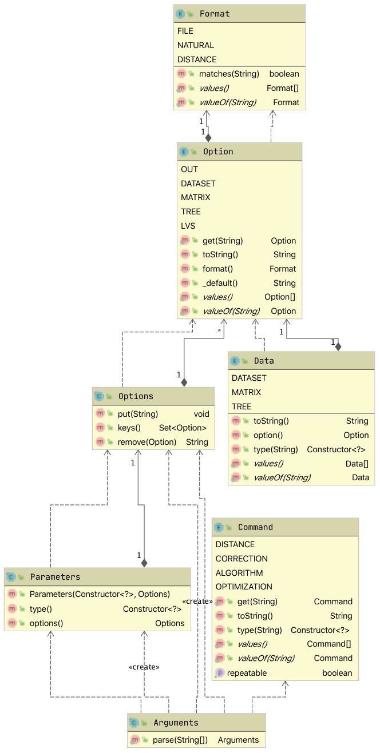Click the values() method in Format
This screenshot has height=753, width=380.
(214, 88)
